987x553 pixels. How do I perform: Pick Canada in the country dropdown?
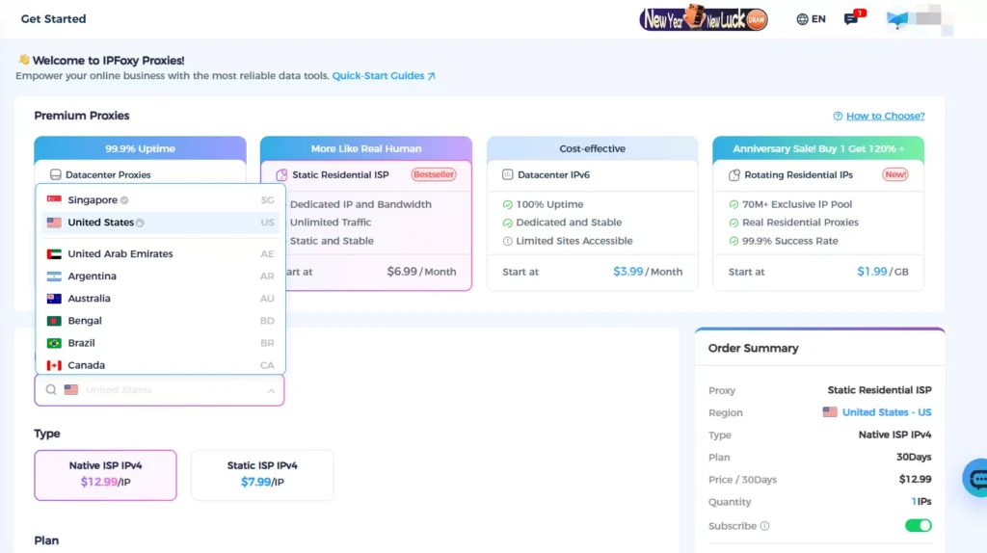[x=87, y=365]
